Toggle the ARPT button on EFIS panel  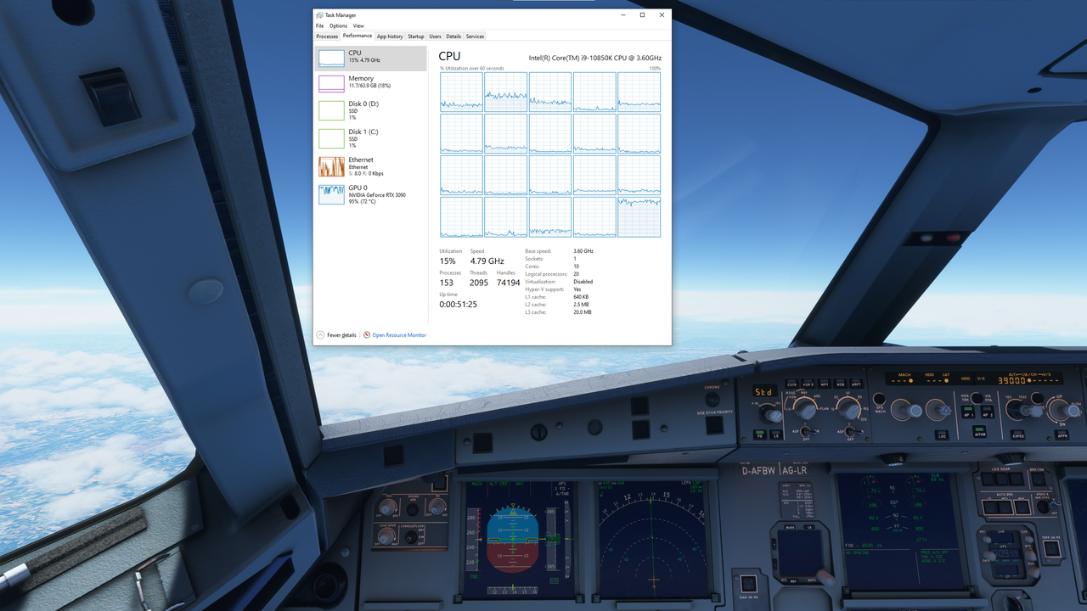tap(856, 384)
